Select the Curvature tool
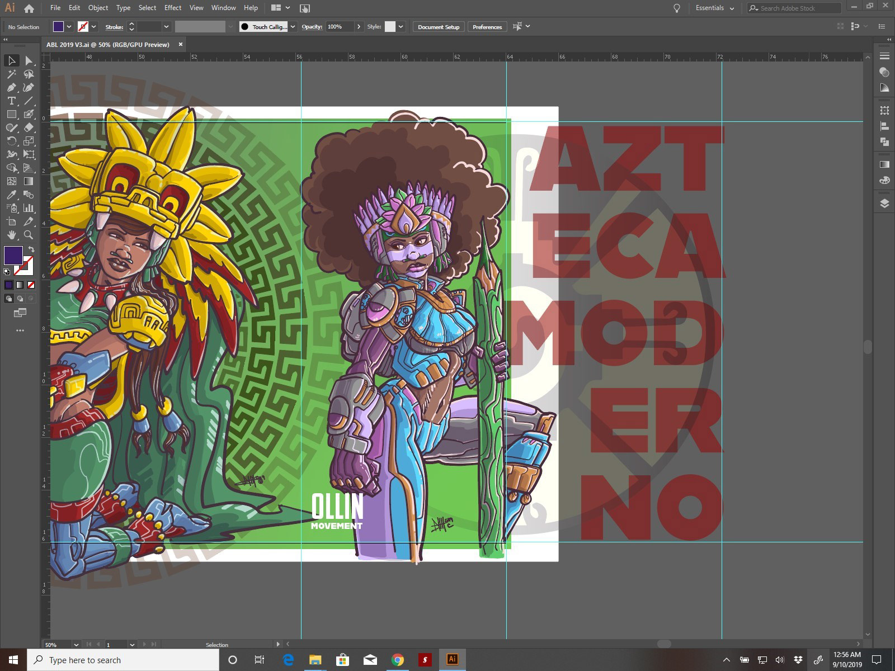This screenshot has width=895, height=671. (x=29, y=87)
